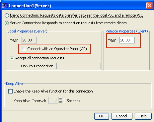Screen dimensions: 154x122
Task: Click the Only this connection address field
Action: 79,66
